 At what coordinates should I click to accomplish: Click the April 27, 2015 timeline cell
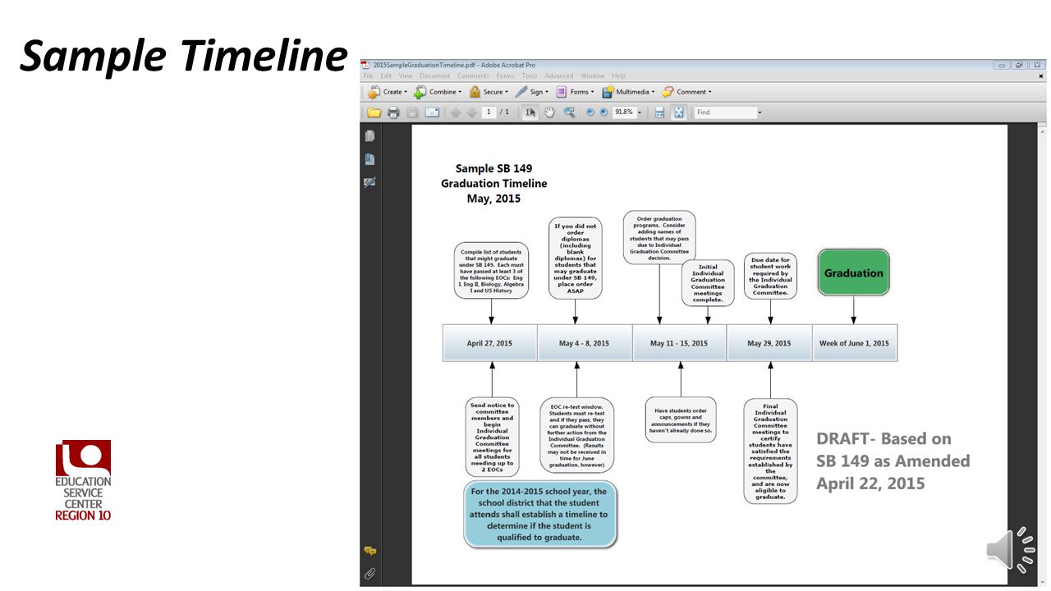tap(489, 343)
